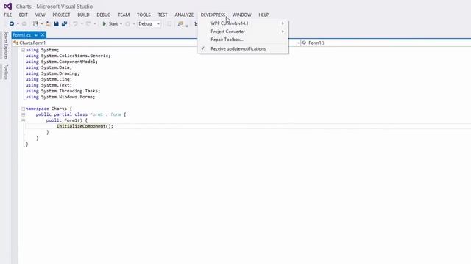Click the Visual Studio logo icon
471x264 pixels.
8,6
